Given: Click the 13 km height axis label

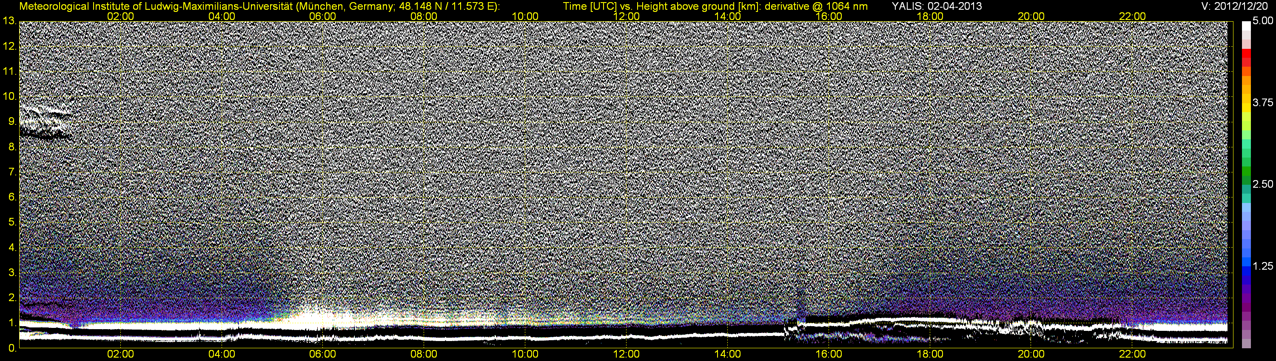Looking at the screenshot, I should pos(9,21).
